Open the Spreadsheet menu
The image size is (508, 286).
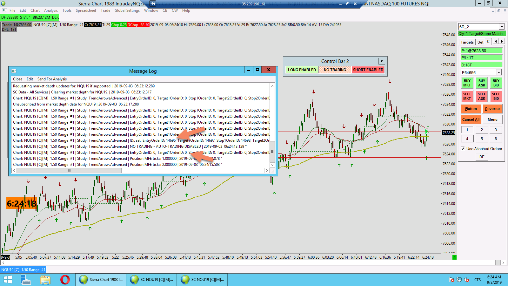(x=86, y=10)
